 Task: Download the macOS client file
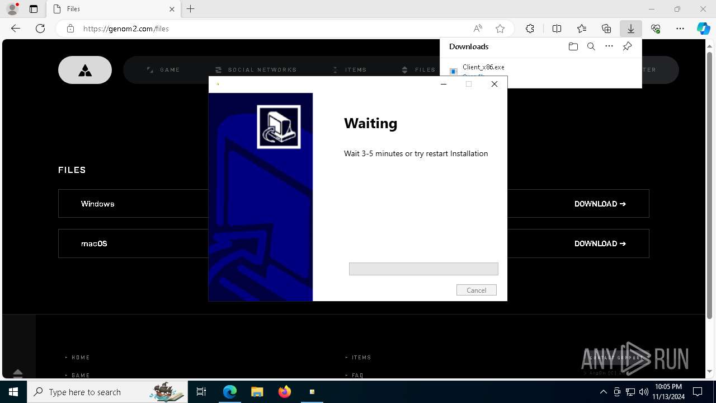(x=600, y=243)
